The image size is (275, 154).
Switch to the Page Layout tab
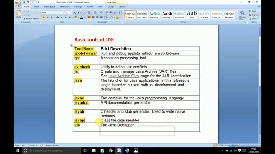click(x=49, y=7)
